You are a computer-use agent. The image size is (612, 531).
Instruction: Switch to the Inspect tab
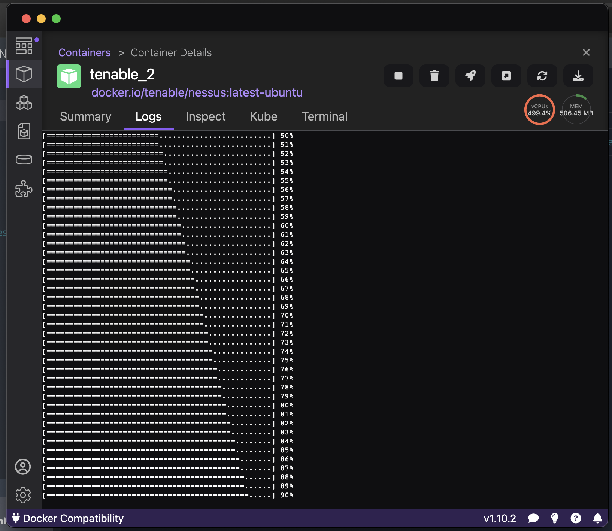[206, 116]
